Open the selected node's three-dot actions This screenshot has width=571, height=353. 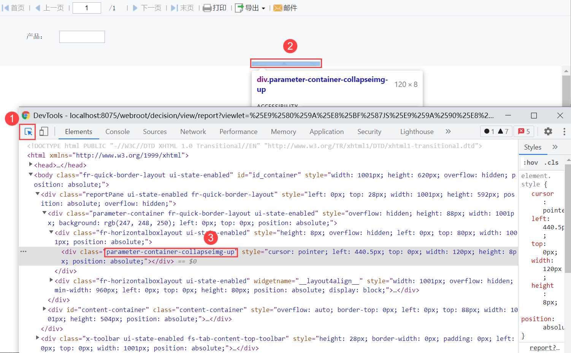point(23,252)
